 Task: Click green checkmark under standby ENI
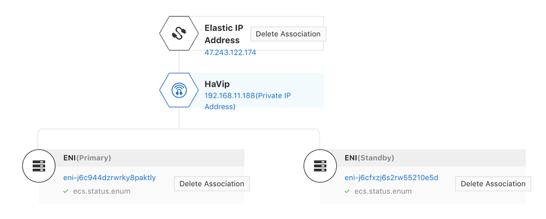pyautogui.click(x=347, y=191)
